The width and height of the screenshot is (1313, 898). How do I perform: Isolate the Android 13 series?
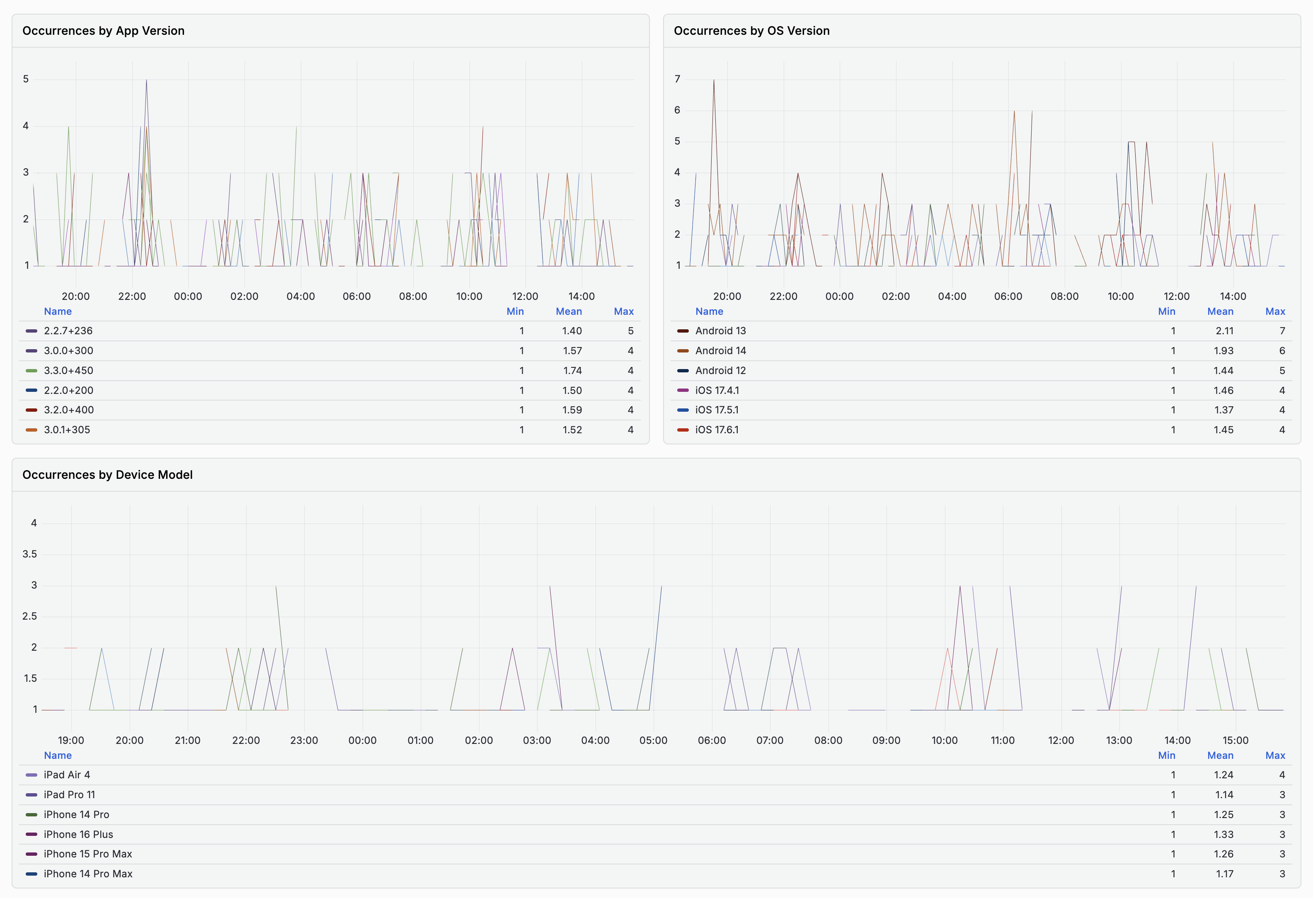(x=720, y=331)
